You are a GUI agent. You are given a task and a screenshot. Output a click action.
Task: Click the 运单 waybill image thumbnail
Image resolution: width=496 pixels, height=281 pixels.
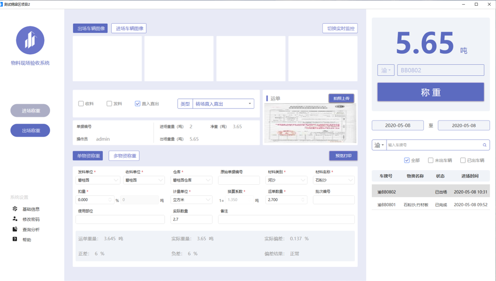point(310,123)
